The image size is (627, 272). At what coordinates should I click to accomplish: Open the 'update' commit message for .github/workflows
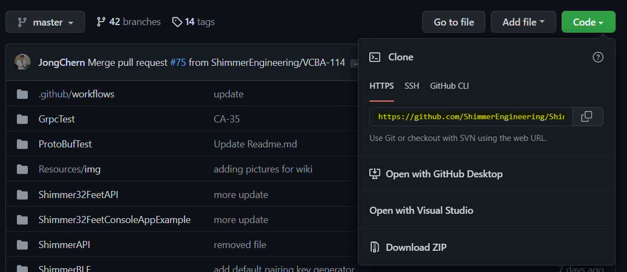pyautogui.click(x=229, y=94)
